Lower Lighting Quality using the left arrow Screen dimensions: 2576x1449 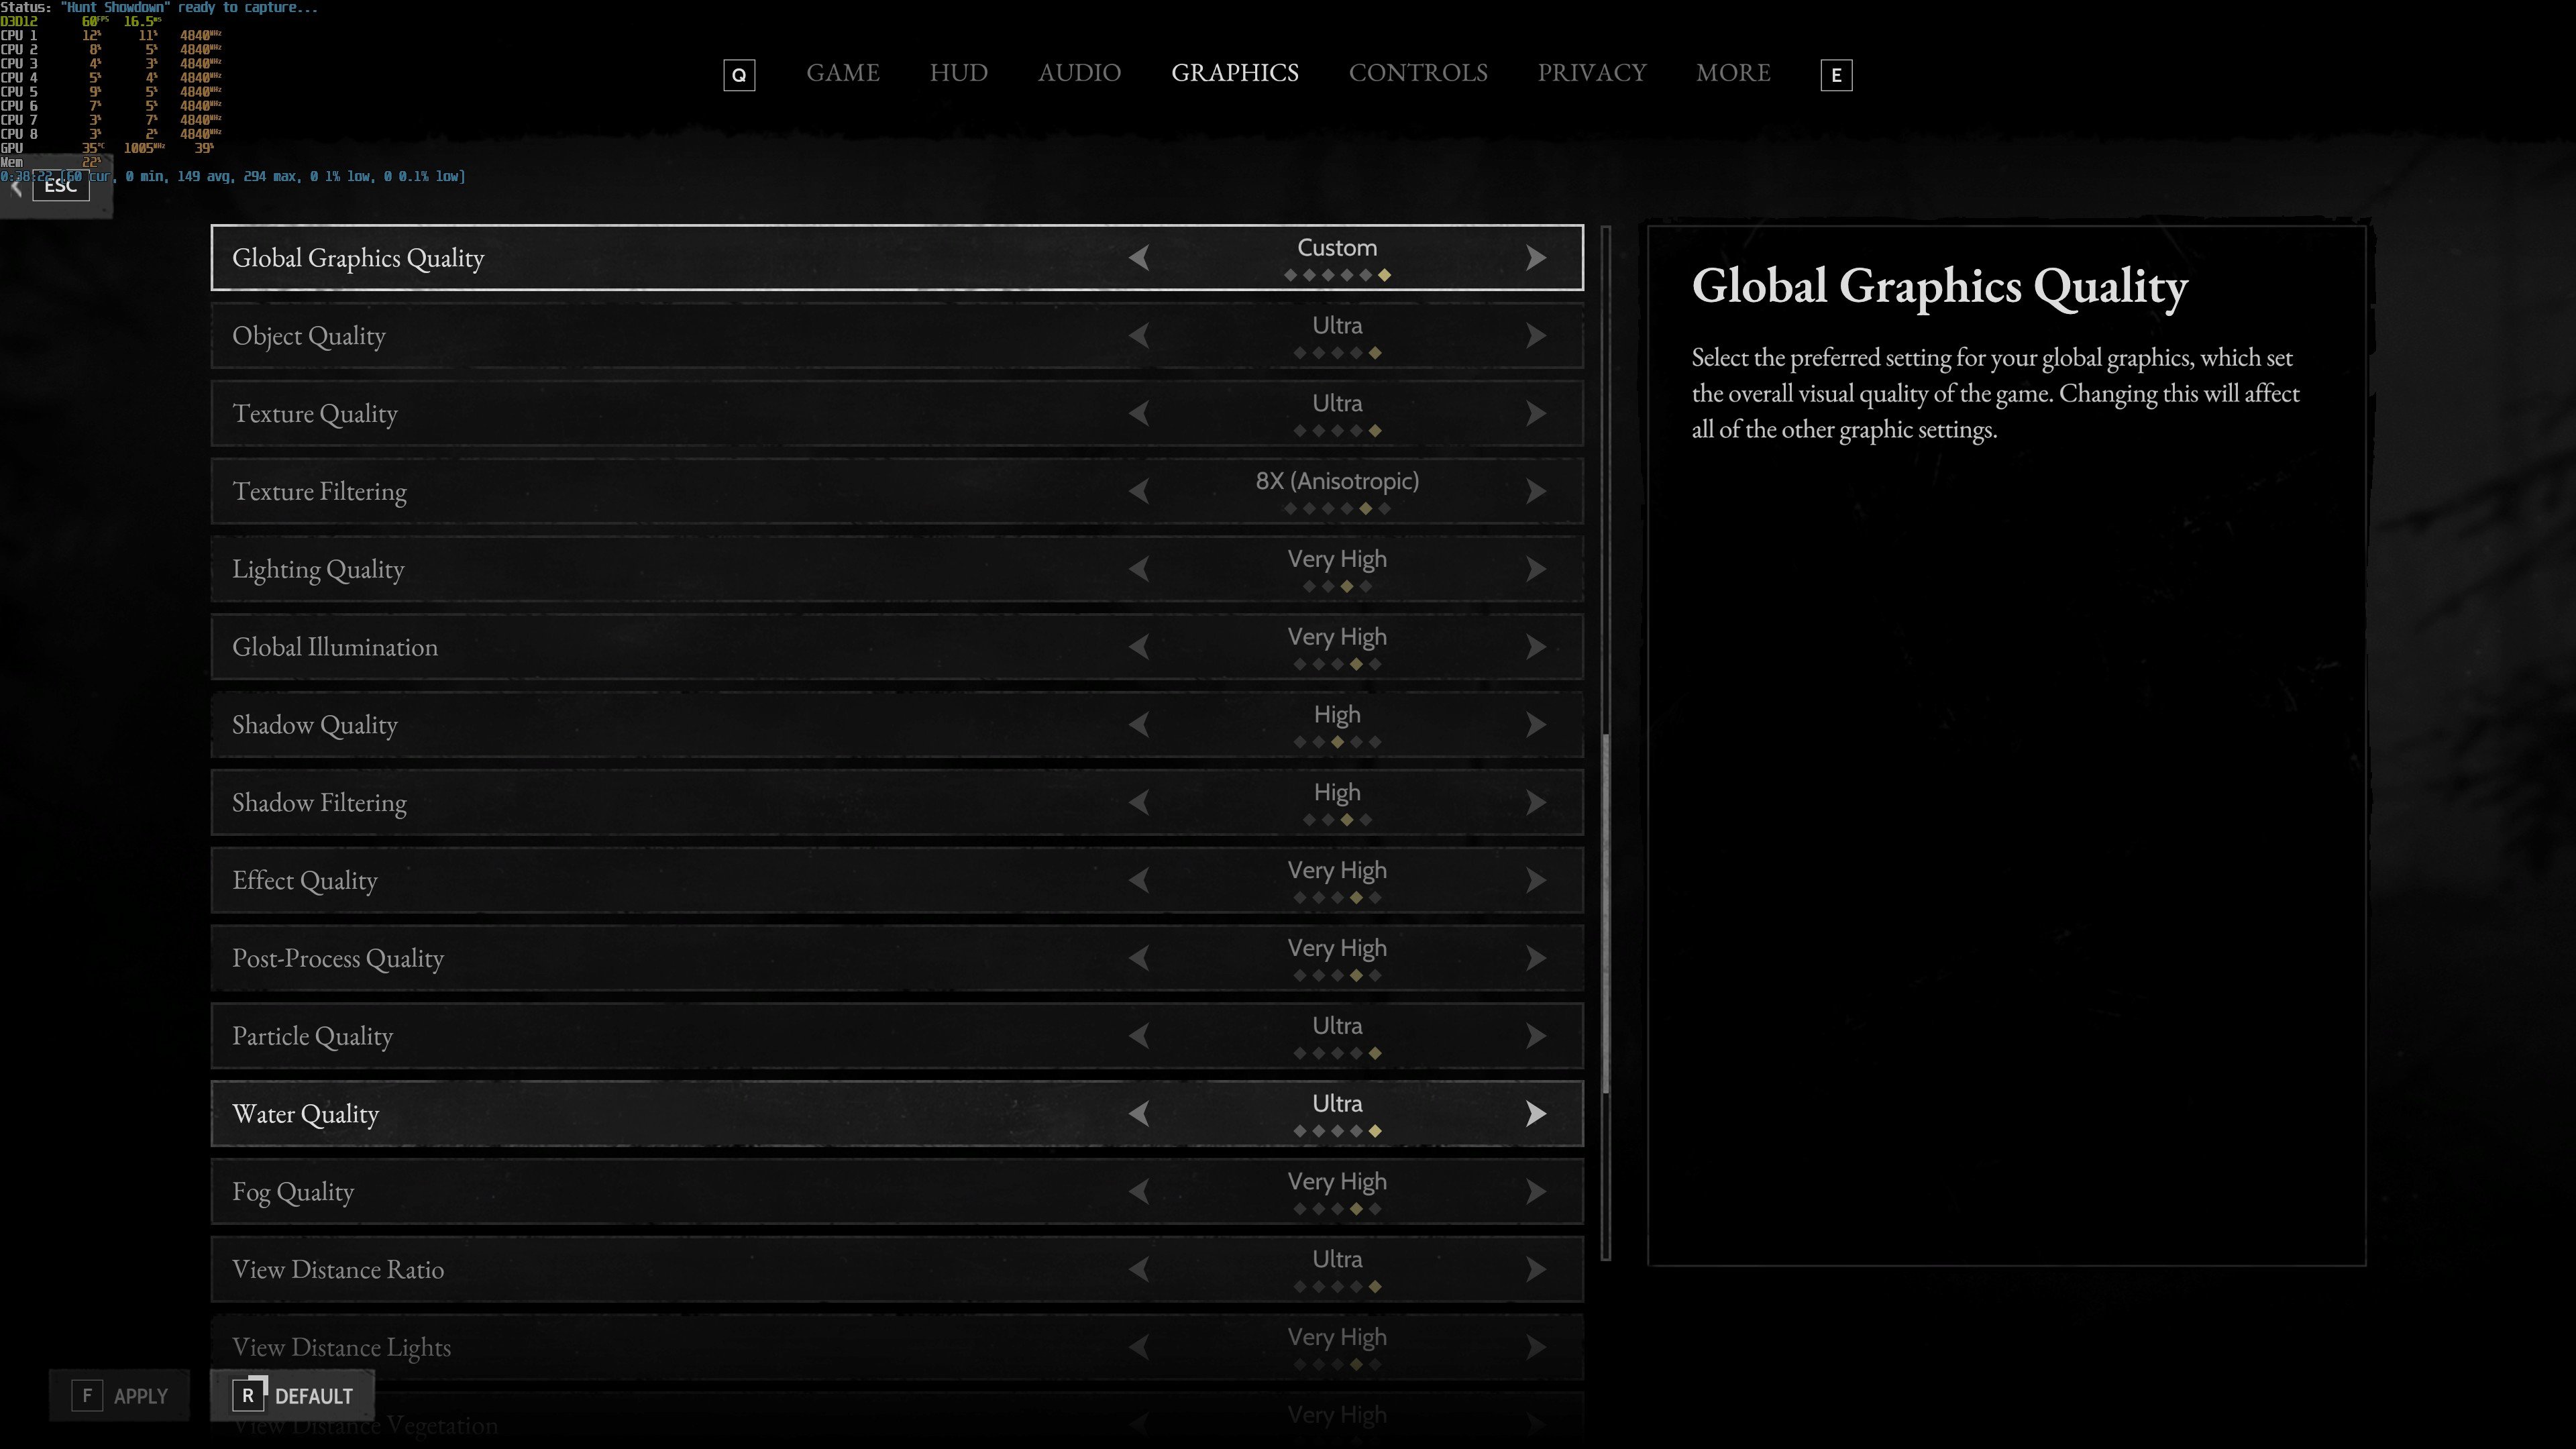click(x=1139, y=569)
